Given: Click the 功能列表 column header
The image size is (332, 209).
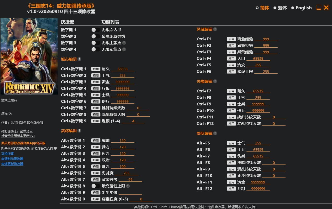Looking at the screenshot, I should click(110, 22).
